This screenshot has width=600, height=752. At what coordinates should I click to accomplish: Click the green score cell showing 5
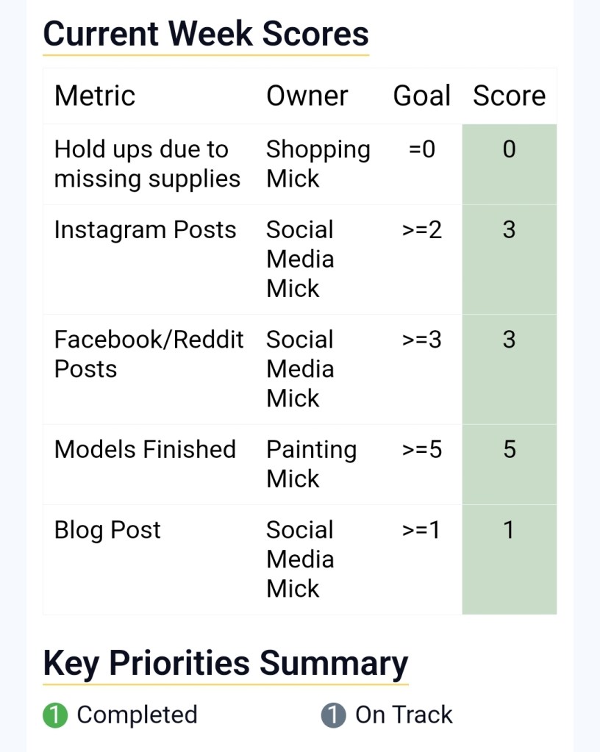point(509,464)
